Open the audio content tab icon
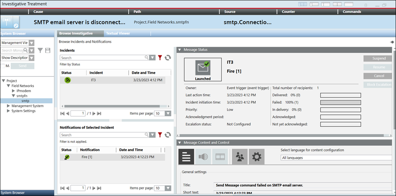396x196 pixels. coord(204,157)
